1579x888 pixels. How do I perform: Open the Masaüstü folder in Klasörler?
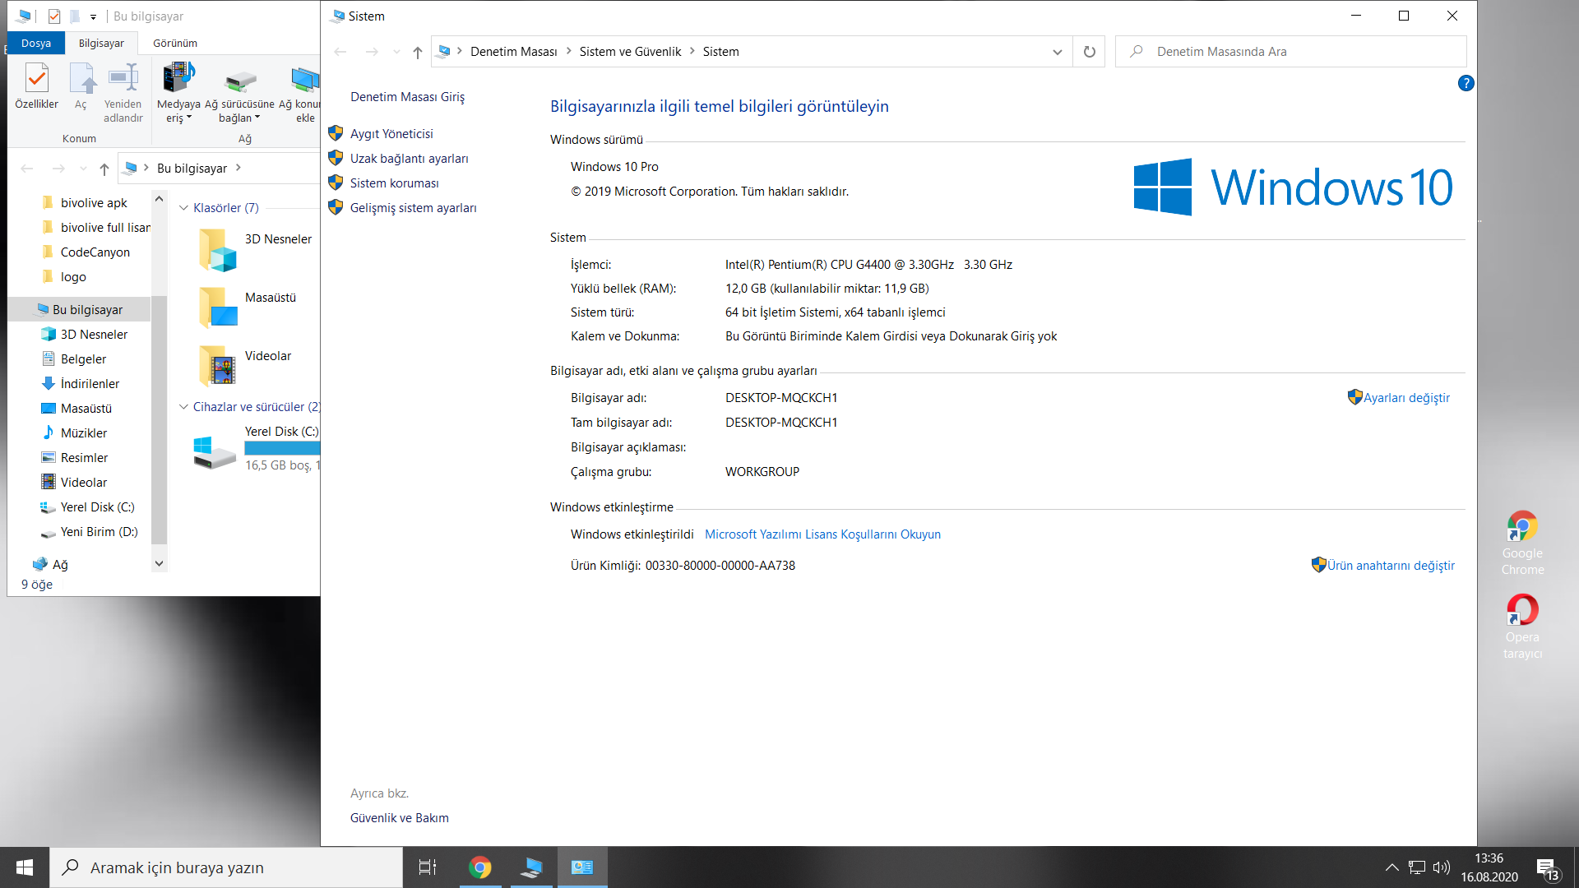click(218, 308)
